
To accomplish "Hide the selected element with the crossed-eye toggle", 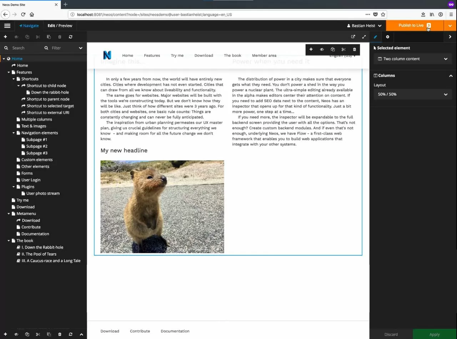I will [x=322, y=49].
